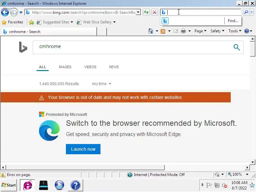Open the Page menu
The height and width of the screenshot is (192, 256).
[200, 31]
